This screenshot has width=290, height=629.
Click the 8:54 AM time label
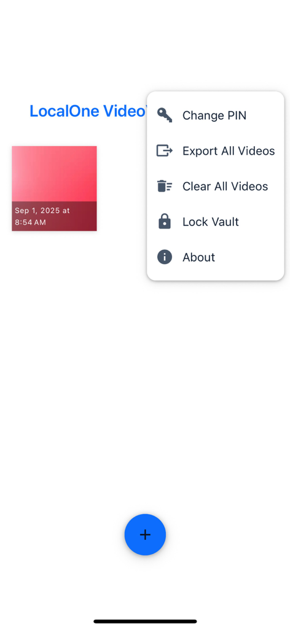[31, 222]
